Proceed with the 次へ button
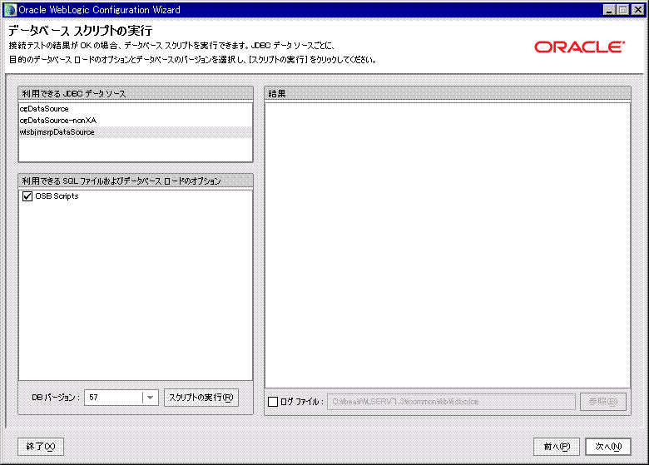The width and height of the screenshot is (649, 465). point(608,447)
